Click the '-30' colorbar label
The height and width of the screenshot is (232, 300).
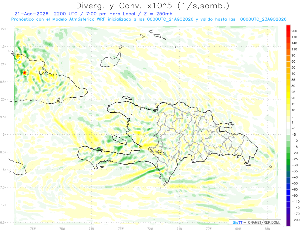coord(294,165)
